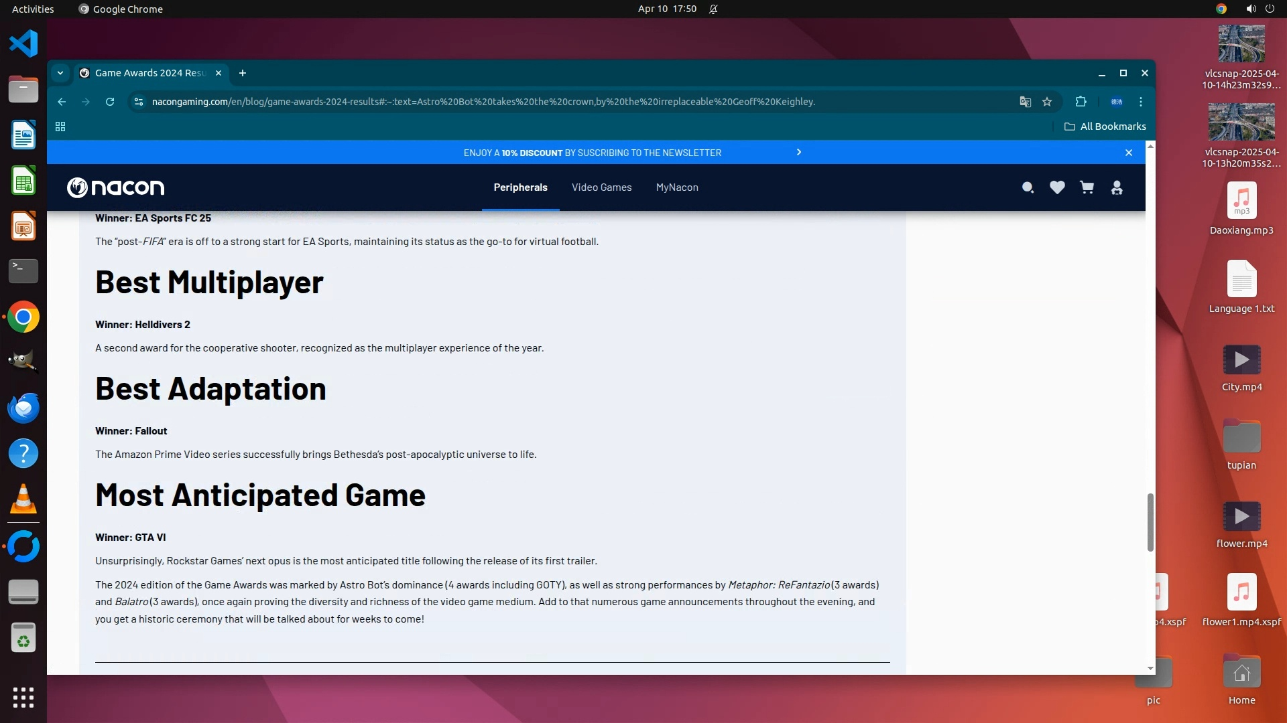
Task: Open the shopping cart icon
Action: [x=1087, y=188]
